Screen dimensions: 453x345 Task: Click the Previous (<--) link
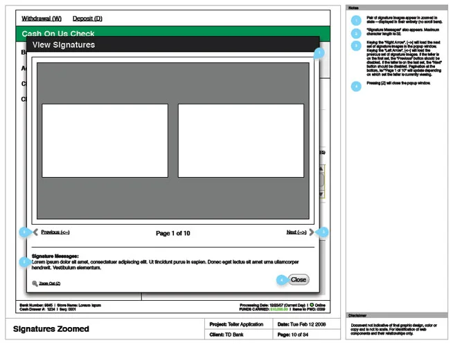(55, 232)
